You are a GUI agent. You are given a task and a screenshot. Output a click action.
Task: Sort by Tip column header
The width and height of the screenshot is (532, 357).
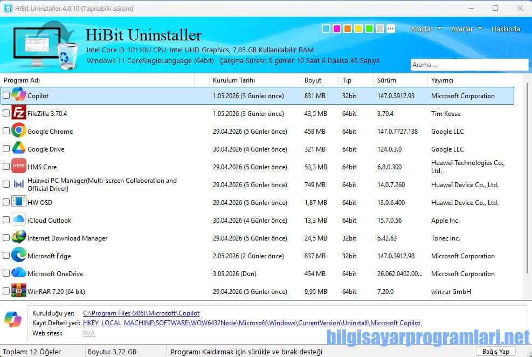(356, 80)
